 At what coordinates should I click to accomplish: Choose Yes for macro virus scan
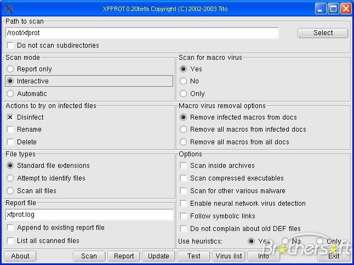[x=184, y=69]
